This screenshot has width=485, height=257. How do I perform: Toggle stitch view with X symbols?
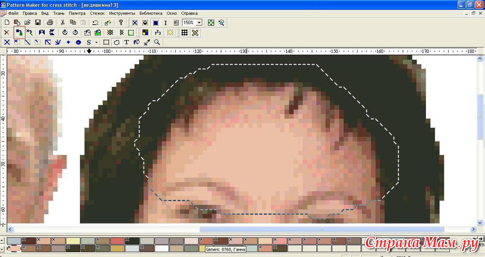(135, 23)
